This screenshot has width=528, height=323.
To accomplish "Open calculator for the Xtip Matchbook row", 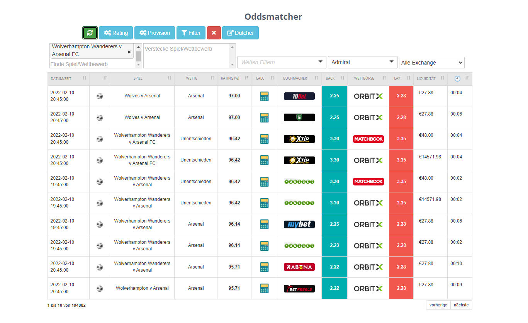I will point(264,139).
